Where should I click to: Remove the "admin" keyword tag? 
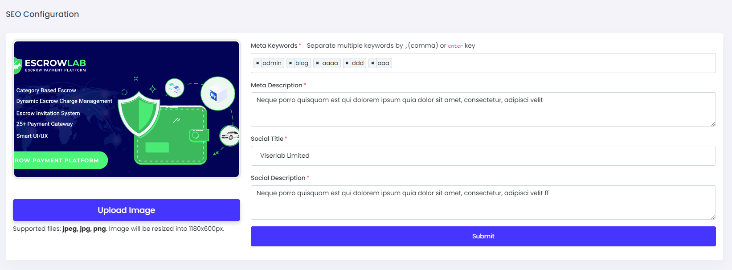click(258, 63)
